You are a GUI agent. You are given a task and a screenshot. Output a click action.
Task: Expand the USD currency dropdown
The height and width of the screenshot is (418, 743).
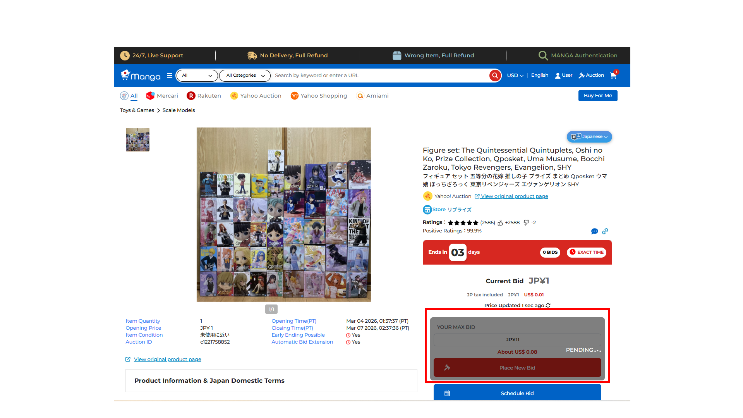[515, 76]
